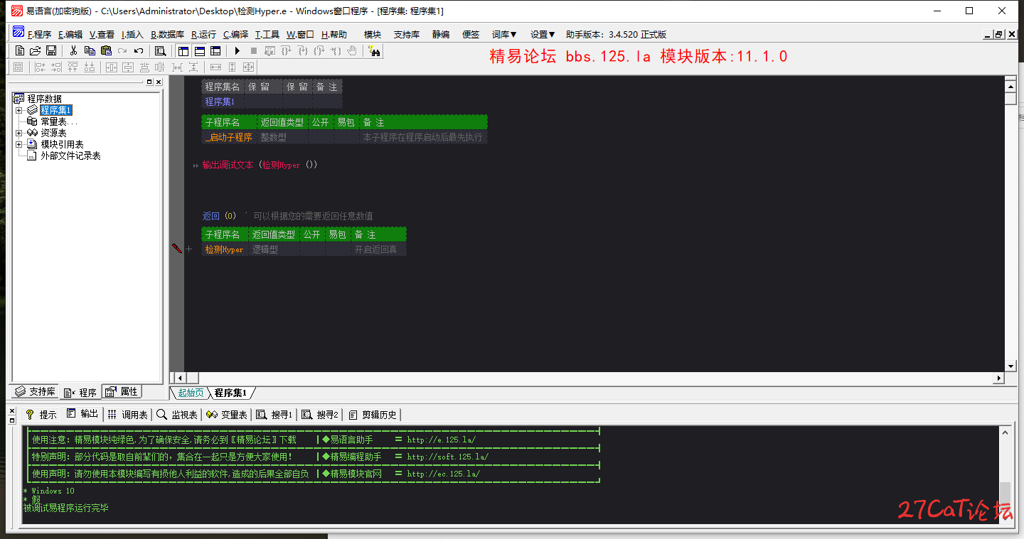This screenshot has height=539, width=1024.
Task: Click the http://soft.125.la/ link
Action: [x=447, y=457]
